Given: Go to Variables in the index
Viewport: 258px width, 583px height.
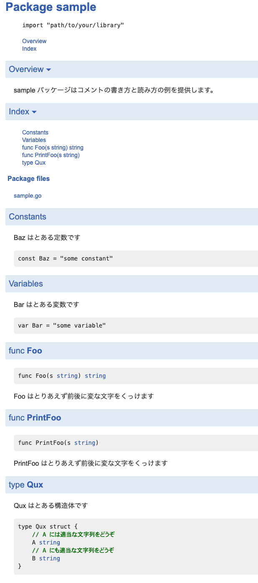Looking at the screenshot, I should 34,140.
